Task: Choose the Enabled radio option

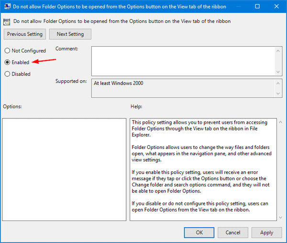Action: point(7,63)
